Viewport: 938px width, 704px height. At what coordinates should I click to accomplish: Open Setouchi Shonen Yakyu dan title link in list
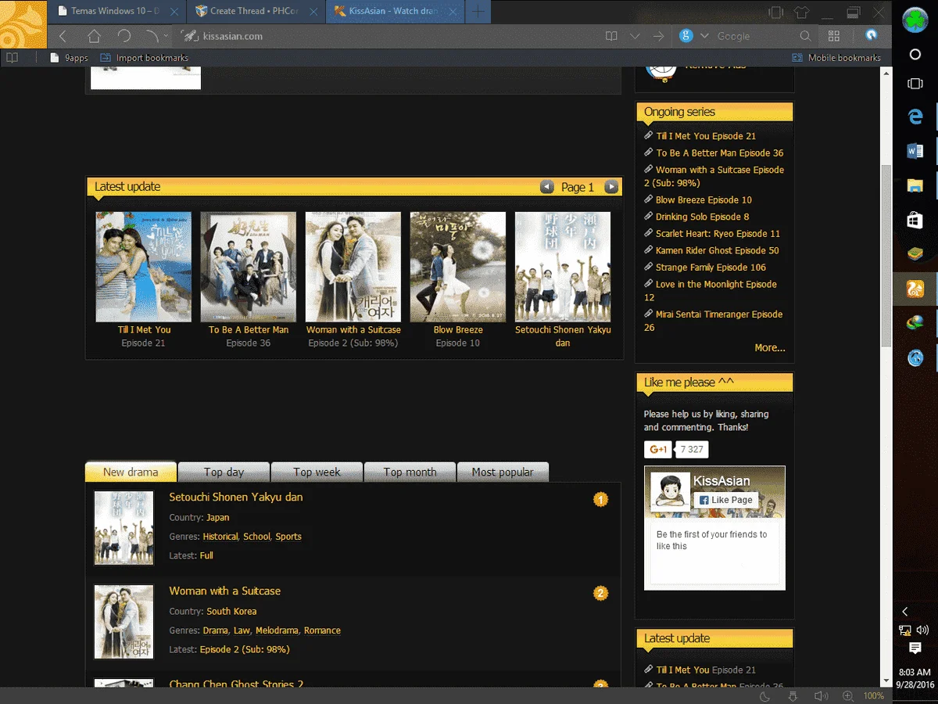point(236,497)
